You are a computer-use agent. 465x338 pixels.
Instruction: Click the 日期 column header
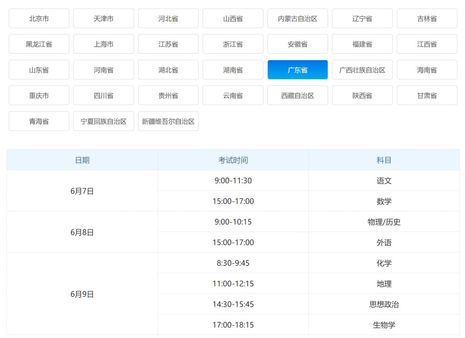[82, 160]
